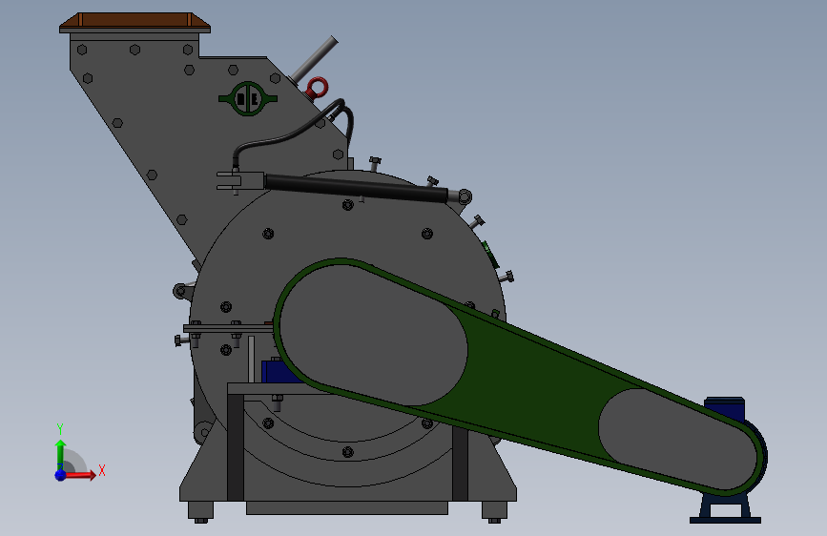Select the left dark vertical support leg
Viewport: 827px width, 536px height.
point(236,447)
